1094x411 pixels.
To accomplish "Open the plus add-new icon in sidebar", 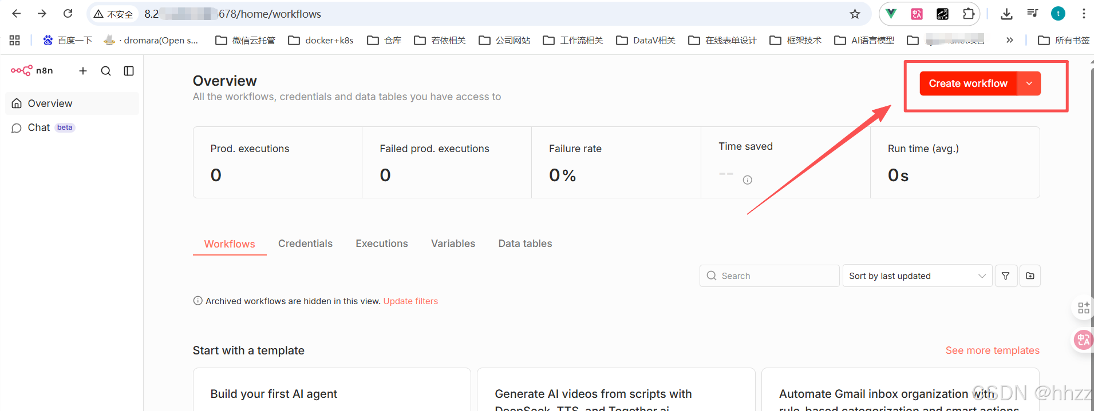I will 83,71.
